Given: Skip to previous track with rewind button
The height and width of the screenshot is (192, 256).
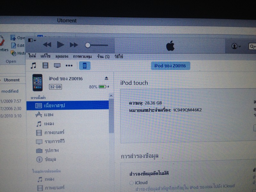Looking at the screenshot, I should pyautogui.click(x=47, y=45).
